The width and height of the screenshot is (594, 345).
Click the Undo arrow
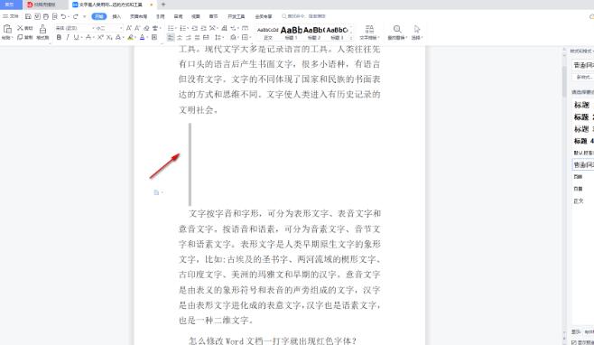point(63,16)
